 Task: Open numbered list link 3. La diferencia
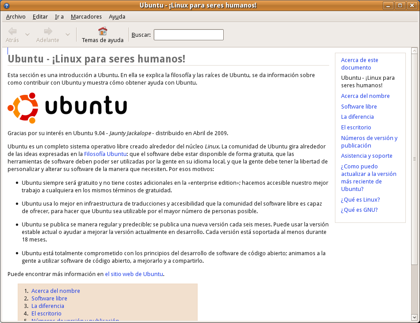click(x=48, y=306)
